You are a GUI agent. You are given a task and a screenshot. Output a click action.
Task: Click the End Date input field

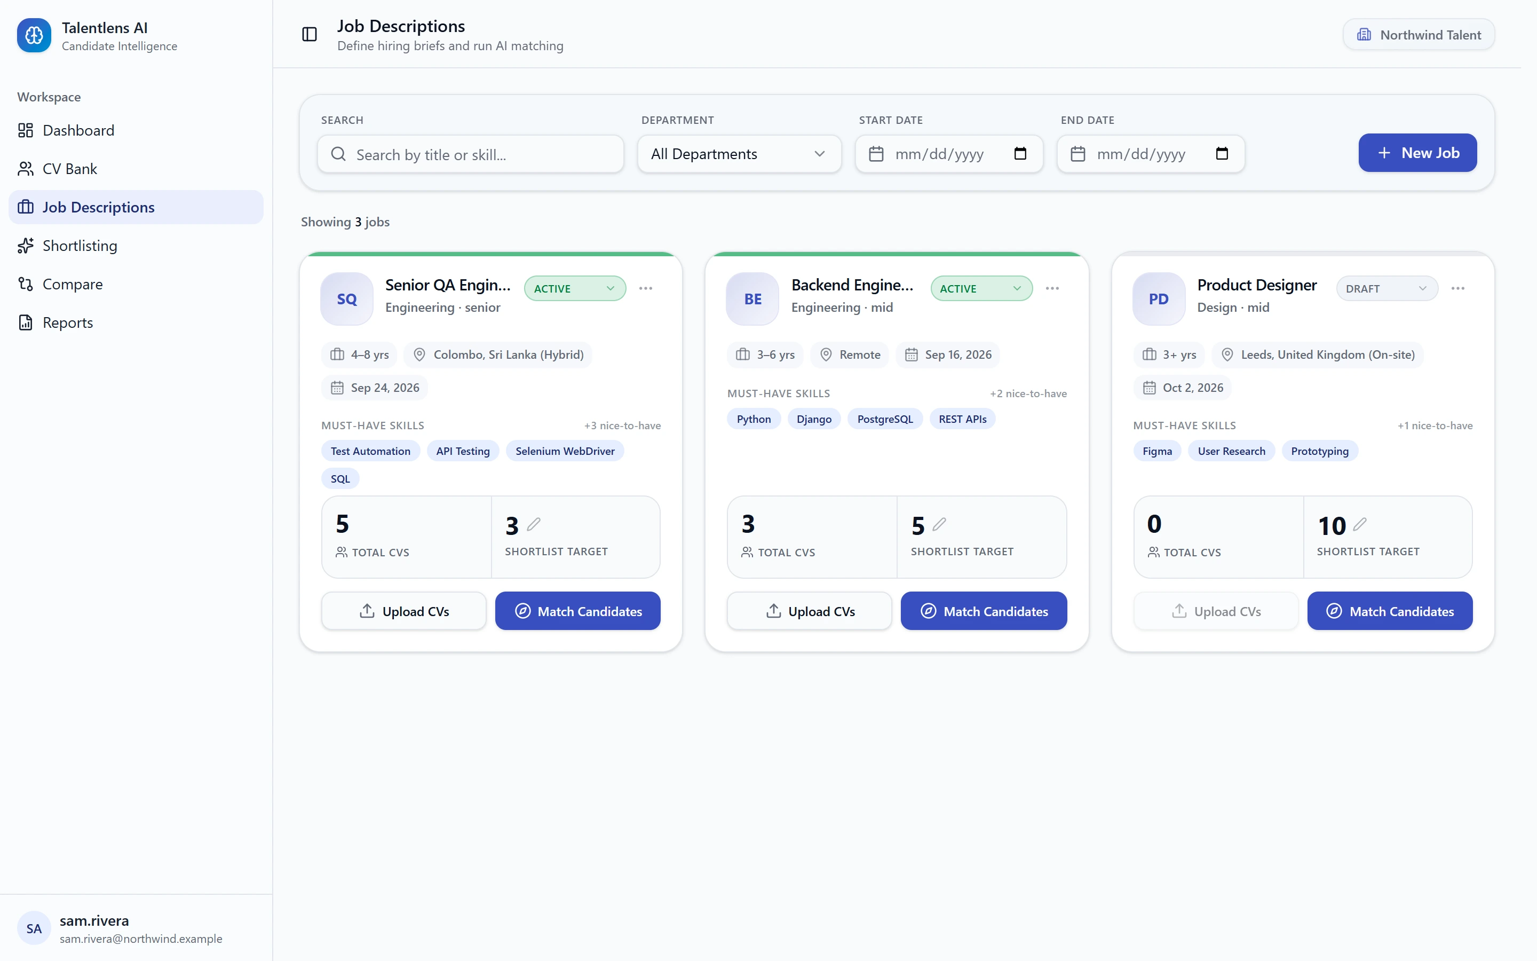click(x=1151, y=154)
